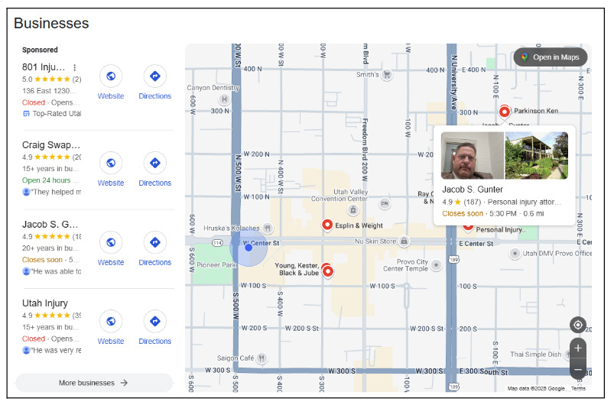The height and width of the screenshot is (405, 614).
Task: Zoom out on the map
Action: pyautogui.click(x=578, y=369)
